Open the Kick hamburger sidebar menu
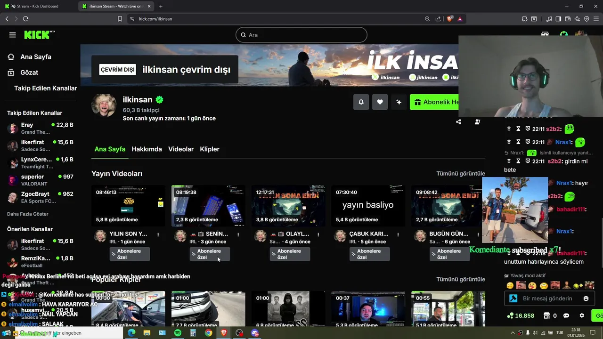The height and width of the screenshot is (339, 603). [x=13, y=35]
